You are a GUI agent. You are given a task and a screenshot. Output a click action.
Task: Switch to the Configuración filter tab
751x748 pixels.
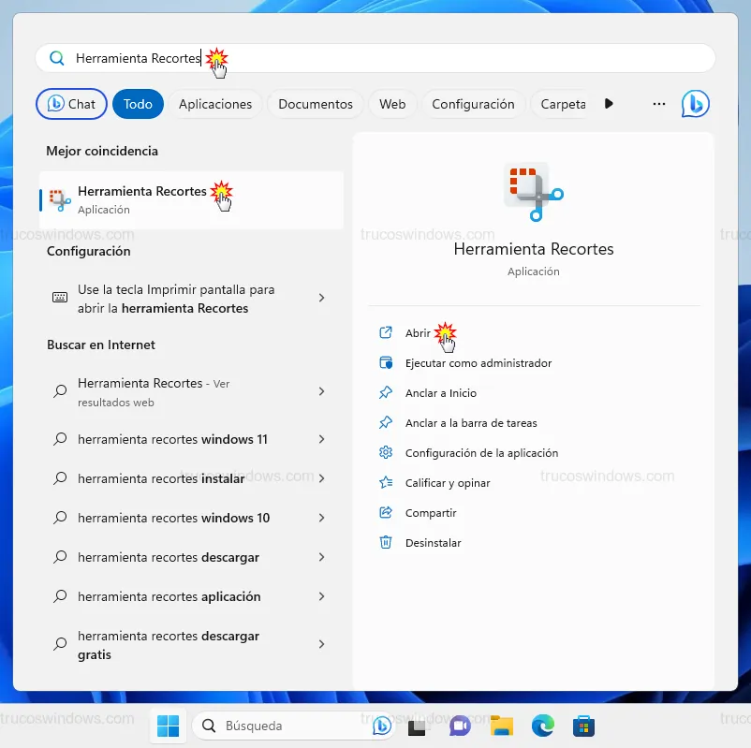[473, 104]
